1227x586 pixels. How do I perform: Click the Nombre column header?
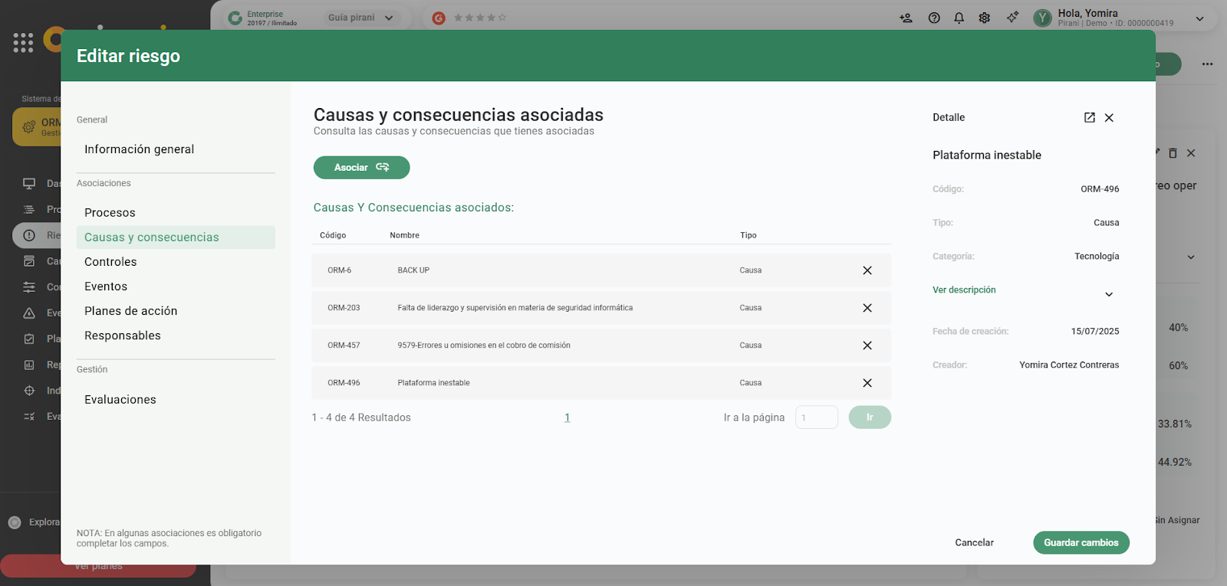coord(404,235)
